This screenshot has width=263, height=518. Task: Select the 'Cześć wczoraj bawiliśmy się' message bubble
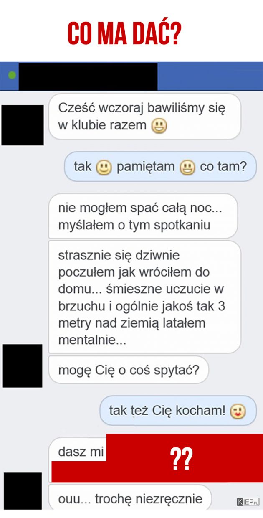(145, 117)
